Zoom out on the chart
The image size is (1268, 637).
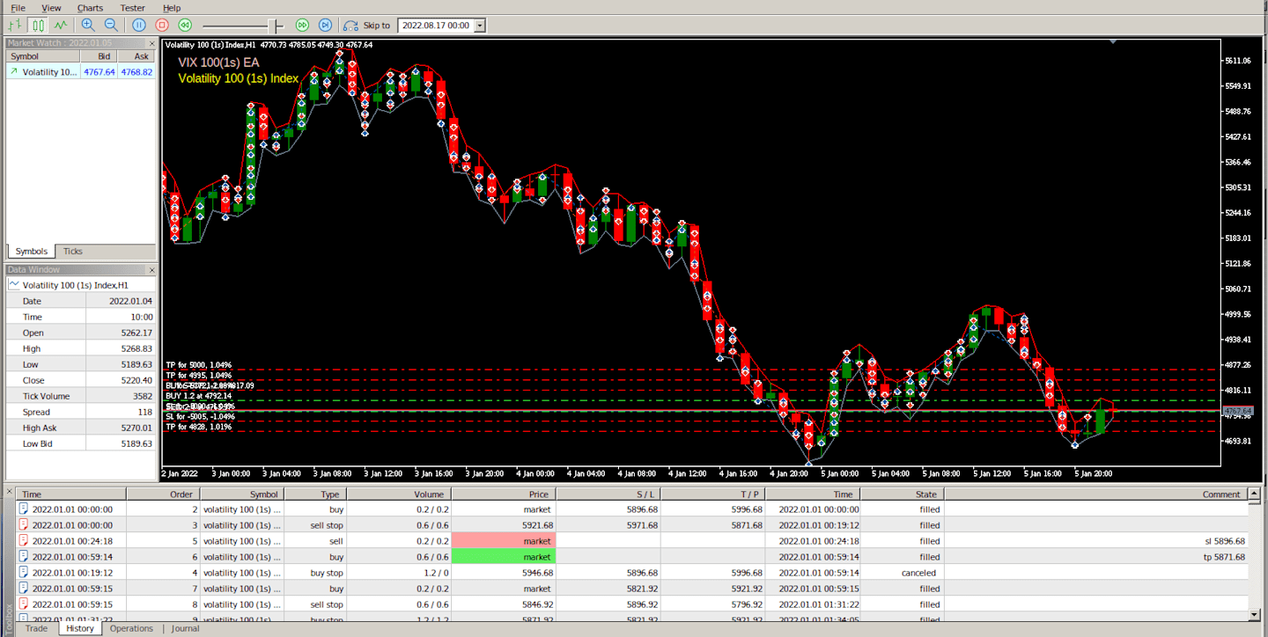point(111,26)
